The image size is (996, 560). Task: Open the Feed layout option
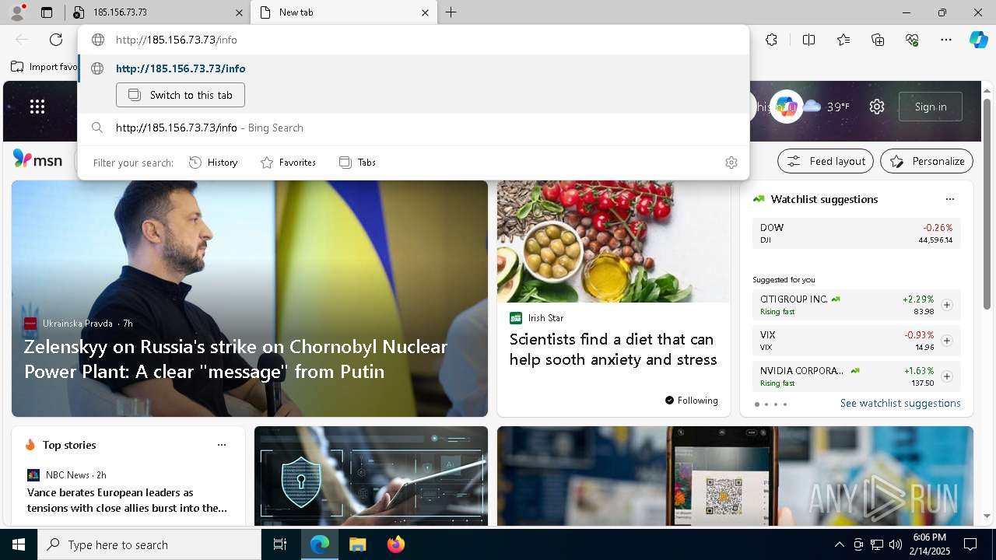pyautogui.click(x=826, y=161)
